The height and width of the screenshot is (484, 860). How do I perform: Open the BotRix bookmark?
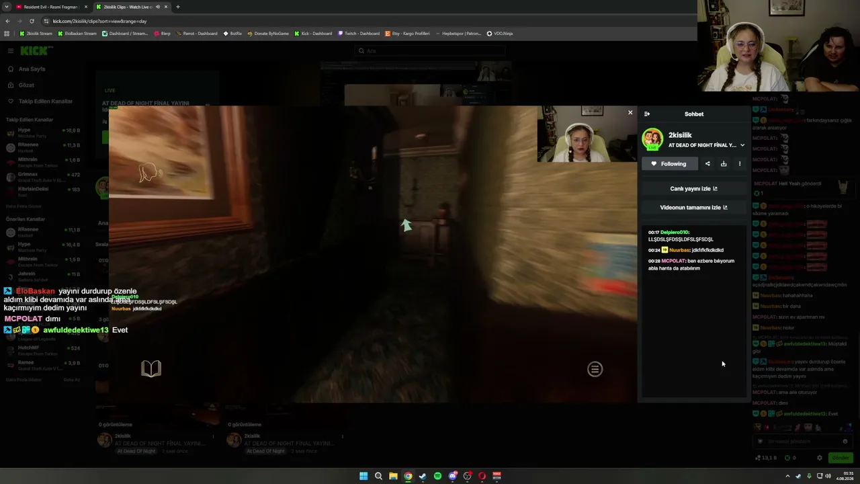tap(232, 34)
